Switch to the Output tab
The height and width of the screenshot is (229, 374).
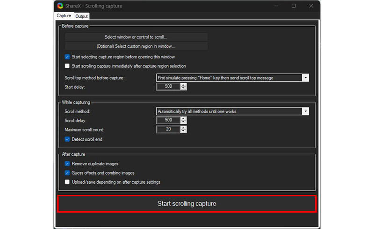[81, 16]
